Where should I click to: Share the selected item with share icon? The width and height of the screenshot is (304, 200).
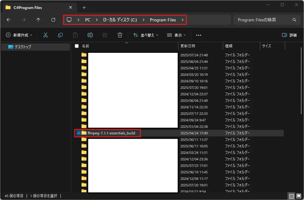(x=105, y=35)
